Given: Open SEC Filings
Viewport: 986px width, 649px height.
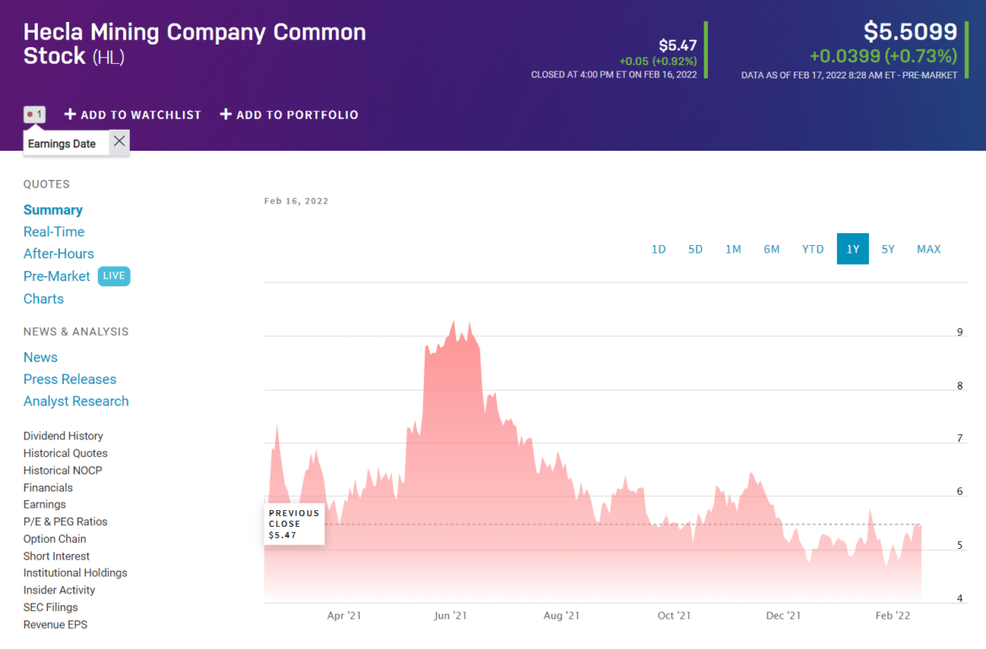Looking at the screenshot, I should click(50, 607).
